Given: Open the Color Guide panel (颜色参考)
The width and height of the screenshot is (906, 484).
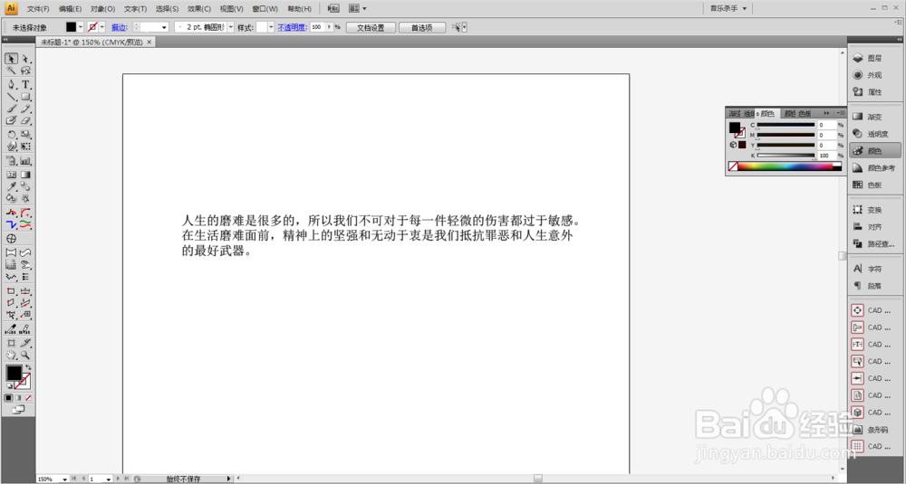Looking at the screenshot, I should click(874, 168).
